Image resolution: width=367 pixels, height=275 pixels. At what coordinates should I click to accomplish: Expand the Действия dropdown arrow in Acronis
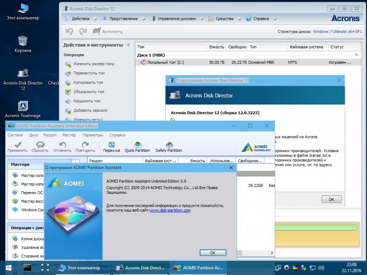pyautogui.click(x=95, y=19)
